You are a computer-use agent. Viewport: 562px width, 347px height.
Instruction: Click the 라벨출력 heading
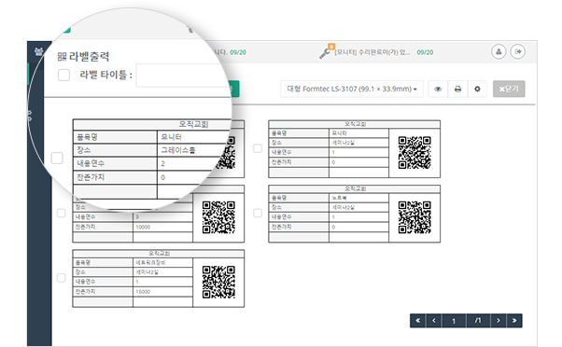[x=89, y=57]
